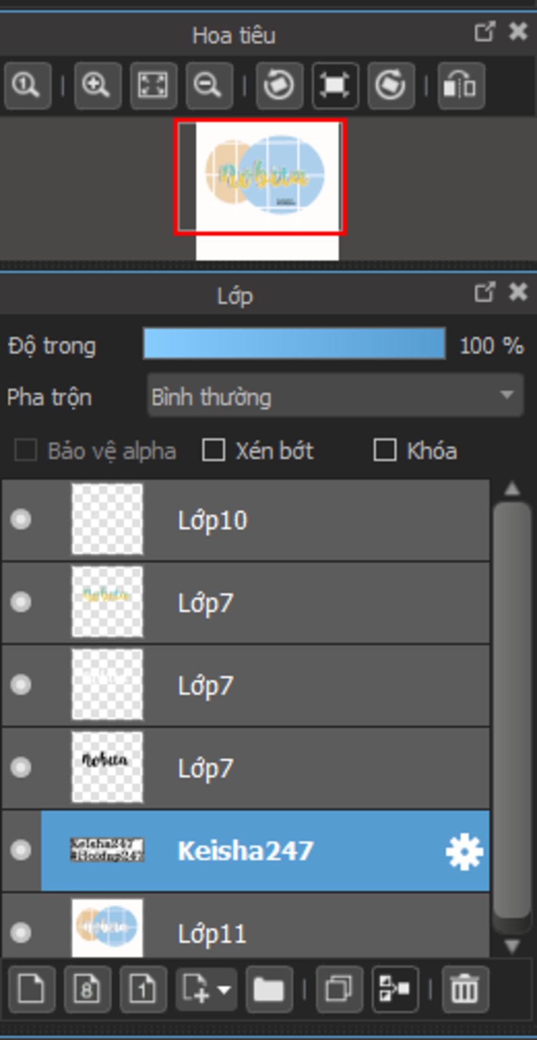Create a new layer folder

coord(268,989)
